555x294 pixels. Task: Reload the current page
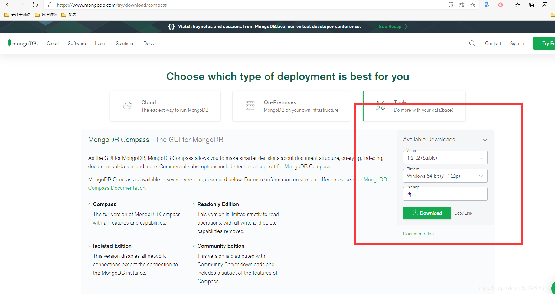pyautogui.click(x=35, y=5)
